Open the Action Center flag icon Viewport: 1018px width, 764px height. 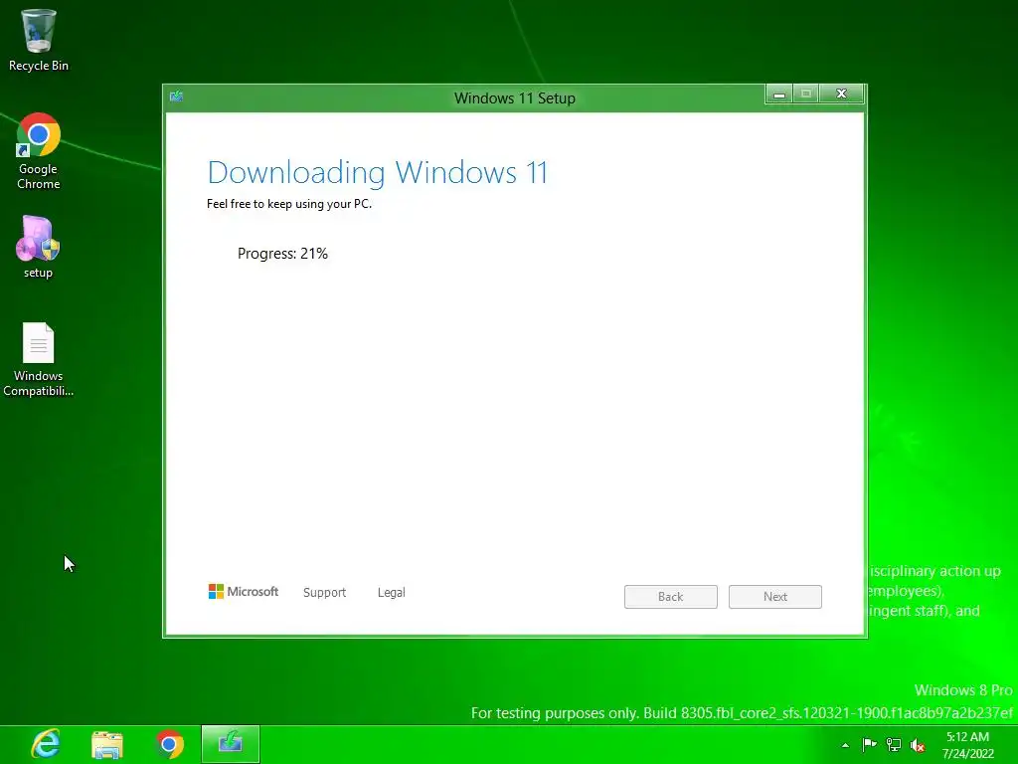pyautogui.click(x=869, y=744)
